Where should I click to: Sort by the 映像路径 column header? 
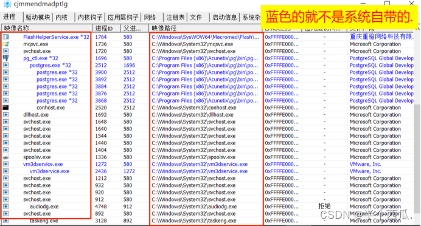pos(206,28)
